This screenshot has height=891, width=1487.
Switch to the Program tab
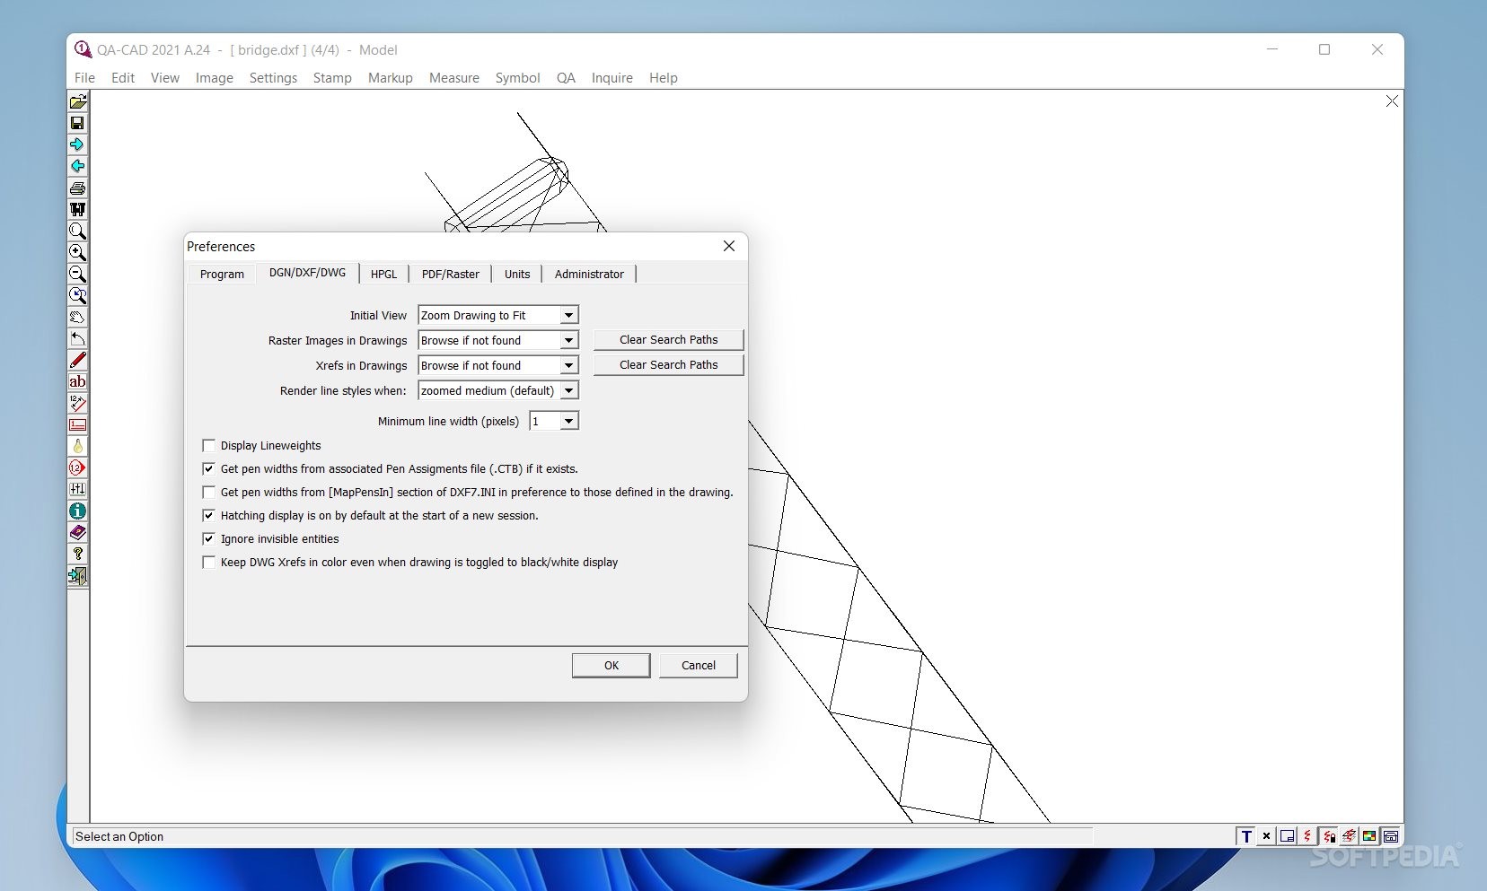222,274
